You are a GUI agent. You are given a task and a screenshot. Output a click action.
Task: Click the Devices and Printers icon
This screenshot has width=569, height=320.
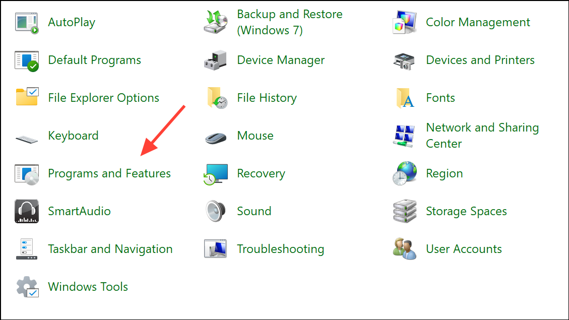tap(405, 60)
